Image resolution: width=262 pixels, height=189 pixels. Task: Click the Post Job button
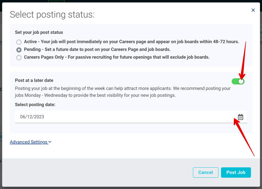point(236,173)
